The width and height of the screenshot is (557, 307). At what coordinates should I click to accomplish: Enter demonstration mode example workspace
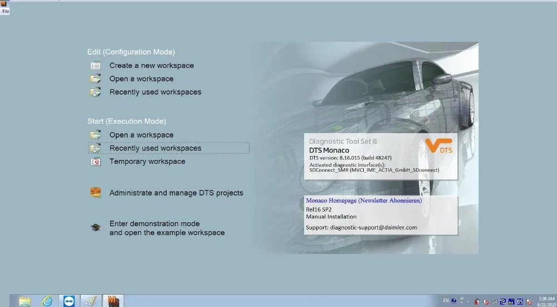pyautogui.click(x=167, y=228)
